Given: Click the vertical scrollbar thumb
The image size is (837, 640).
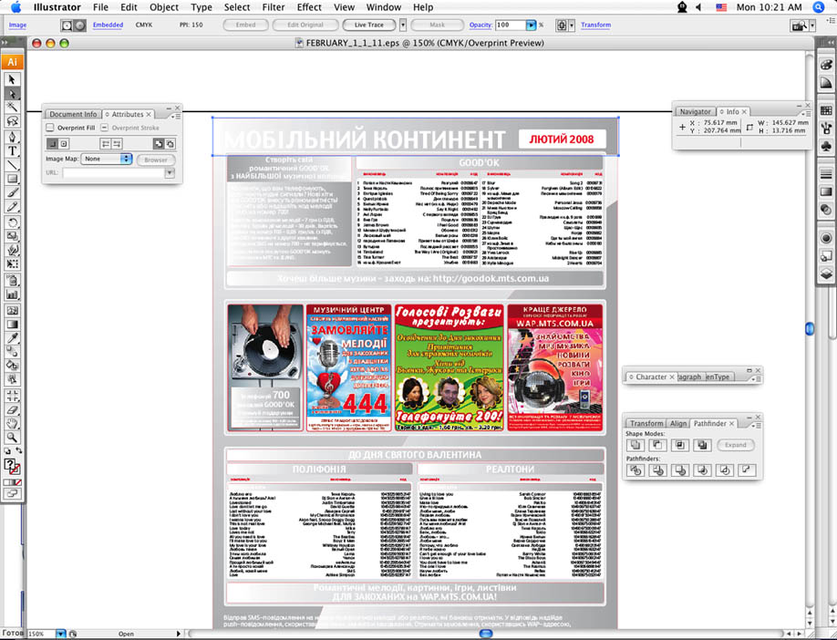Looking at the screenshot, I should coord(810,328).
